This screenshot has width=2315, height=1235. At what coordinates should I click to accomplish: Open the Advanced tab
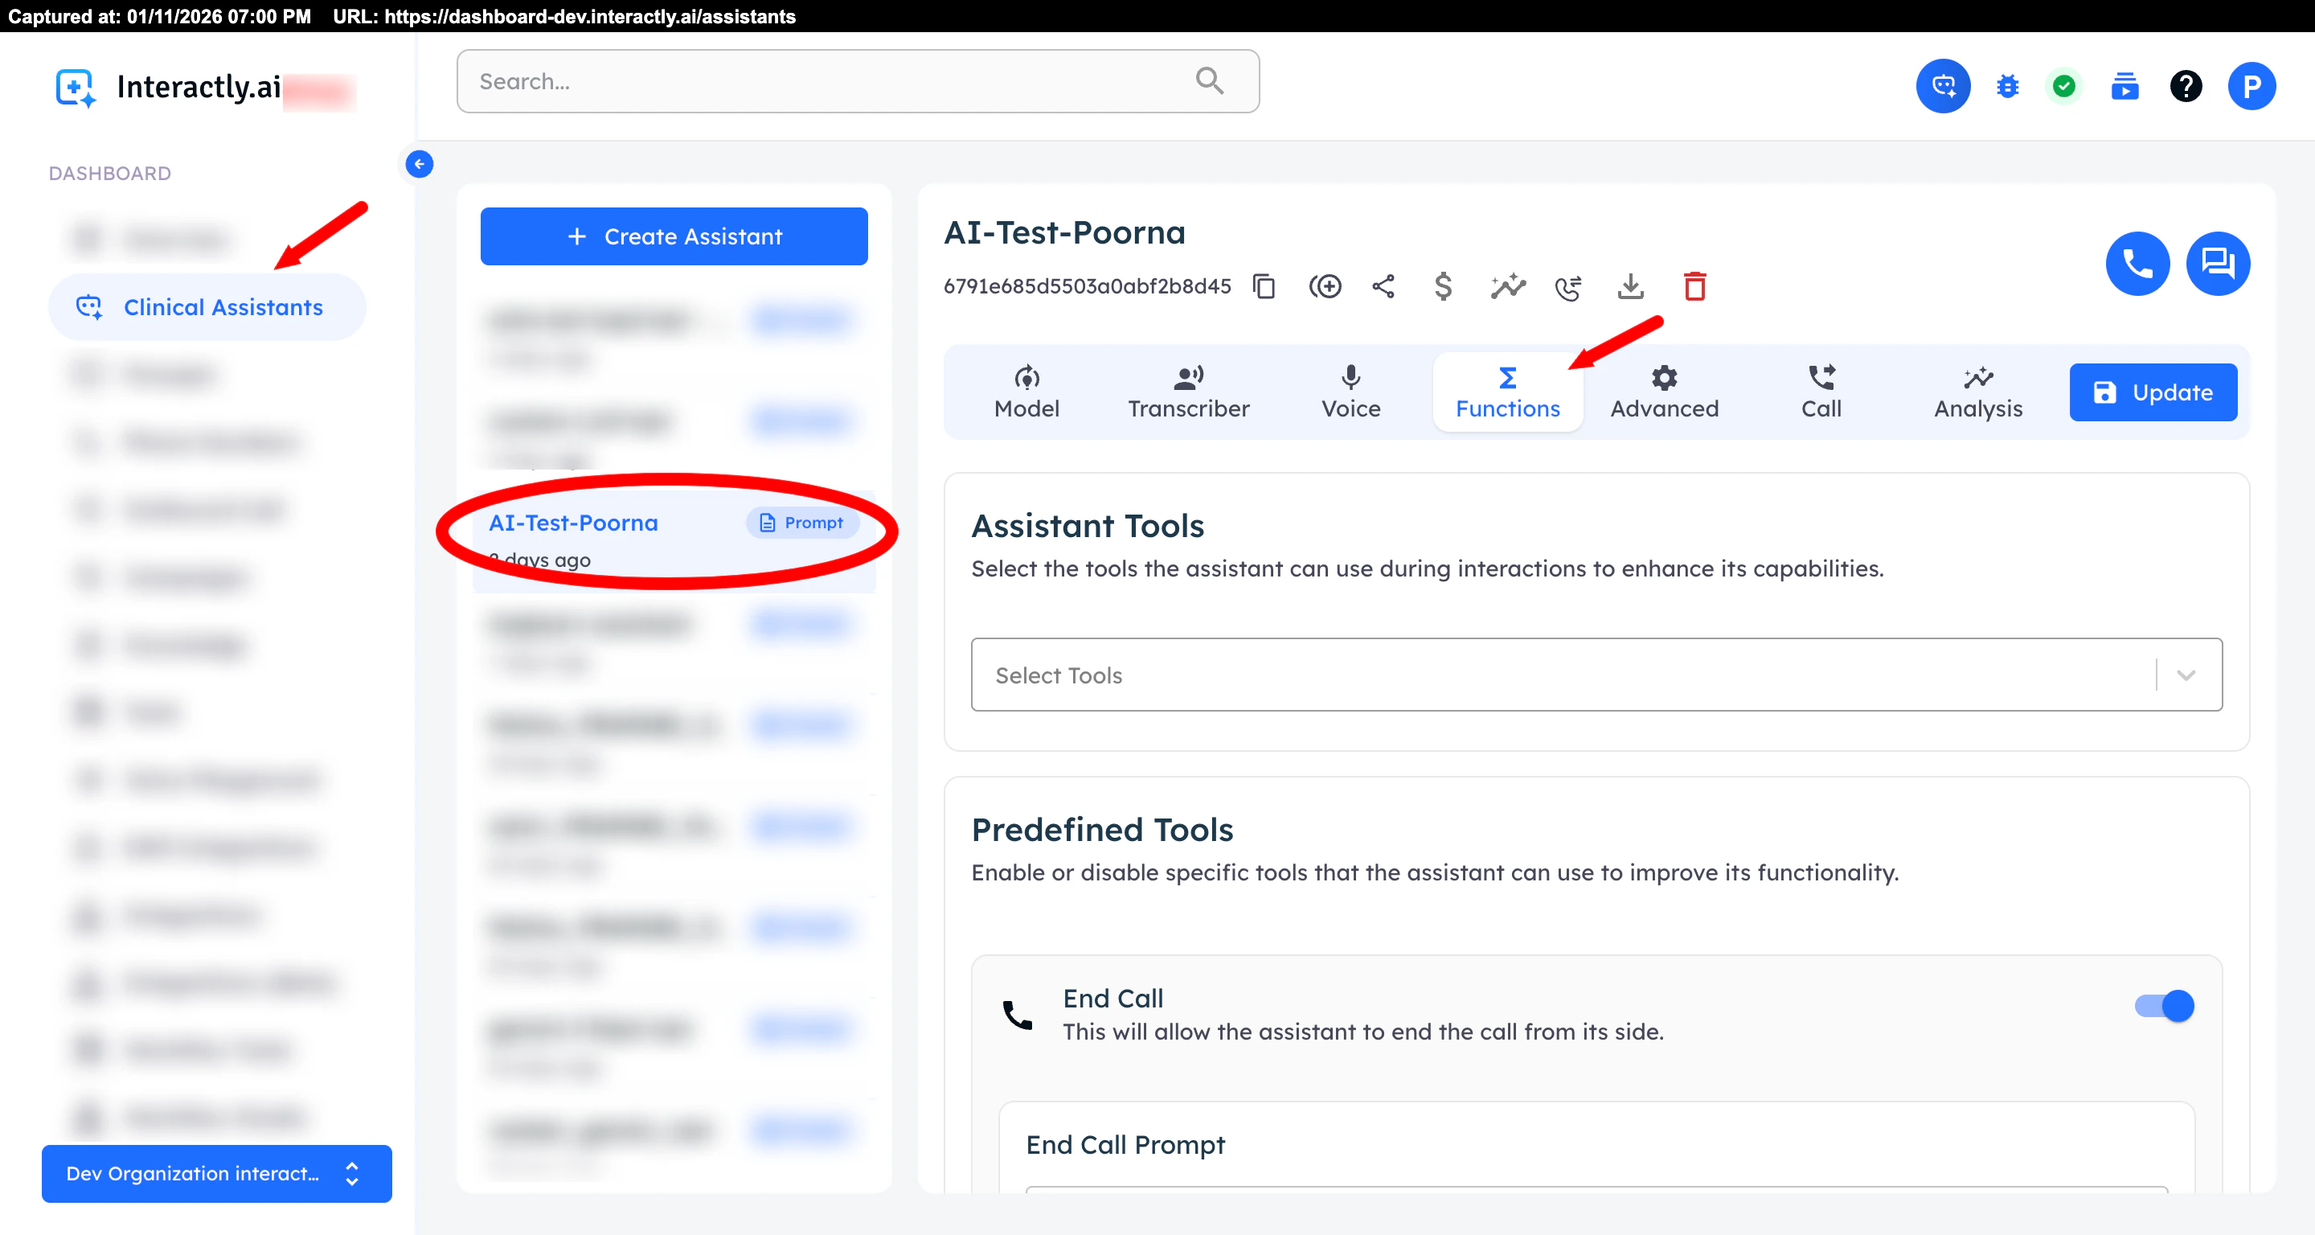(1663, 392)
